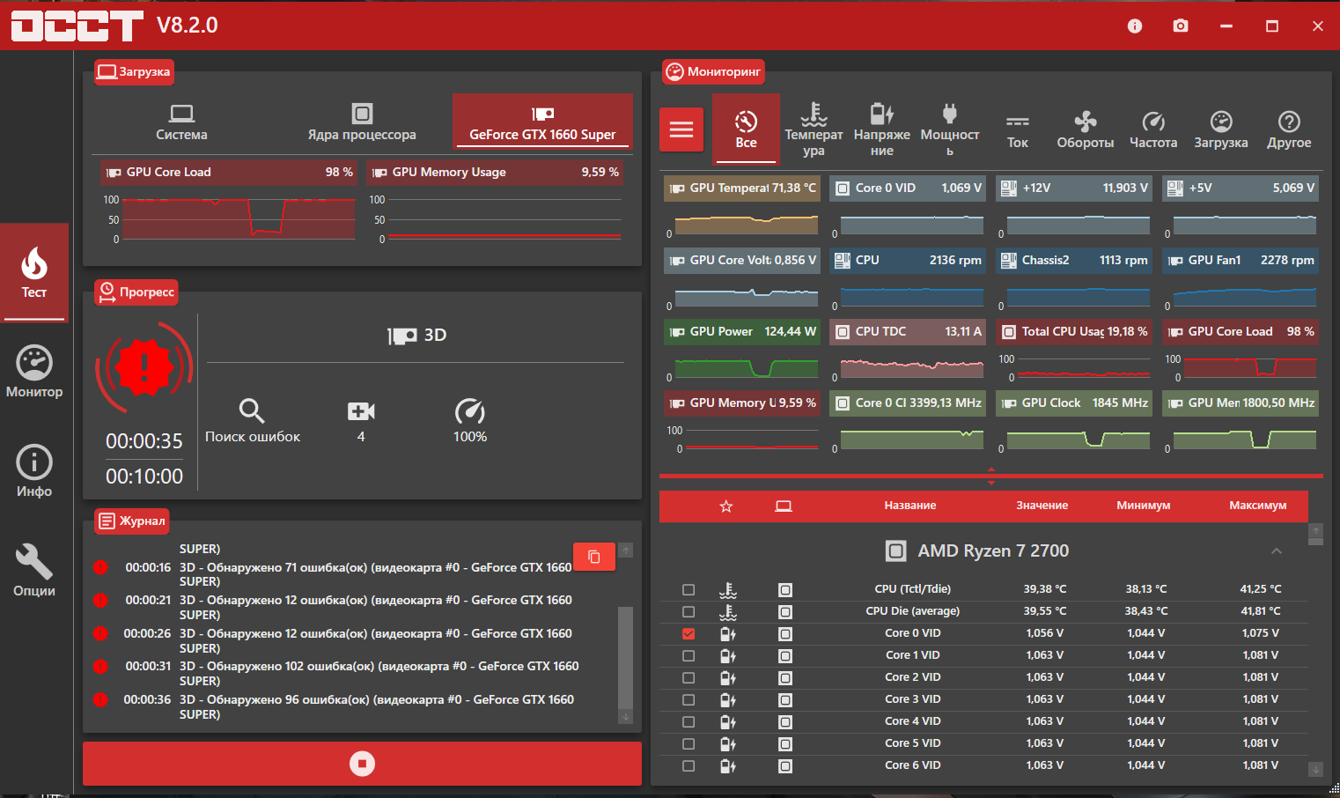
Task: Sort by the Минимум column header
Action: pos(1144,506)
